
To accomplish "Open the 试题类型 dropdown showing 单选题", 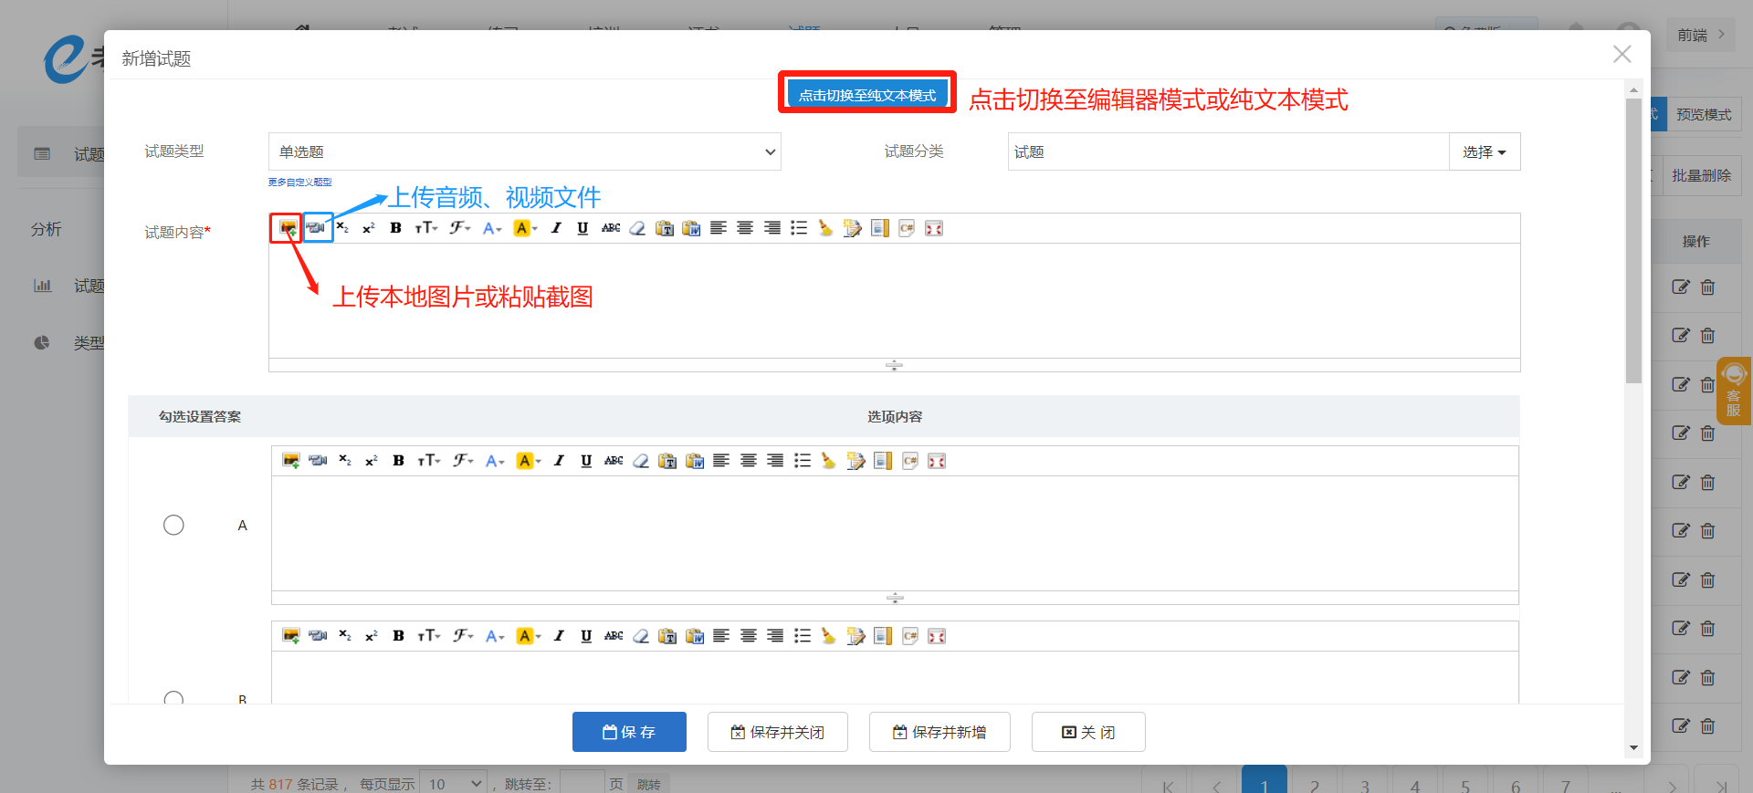I will point(524,151).
